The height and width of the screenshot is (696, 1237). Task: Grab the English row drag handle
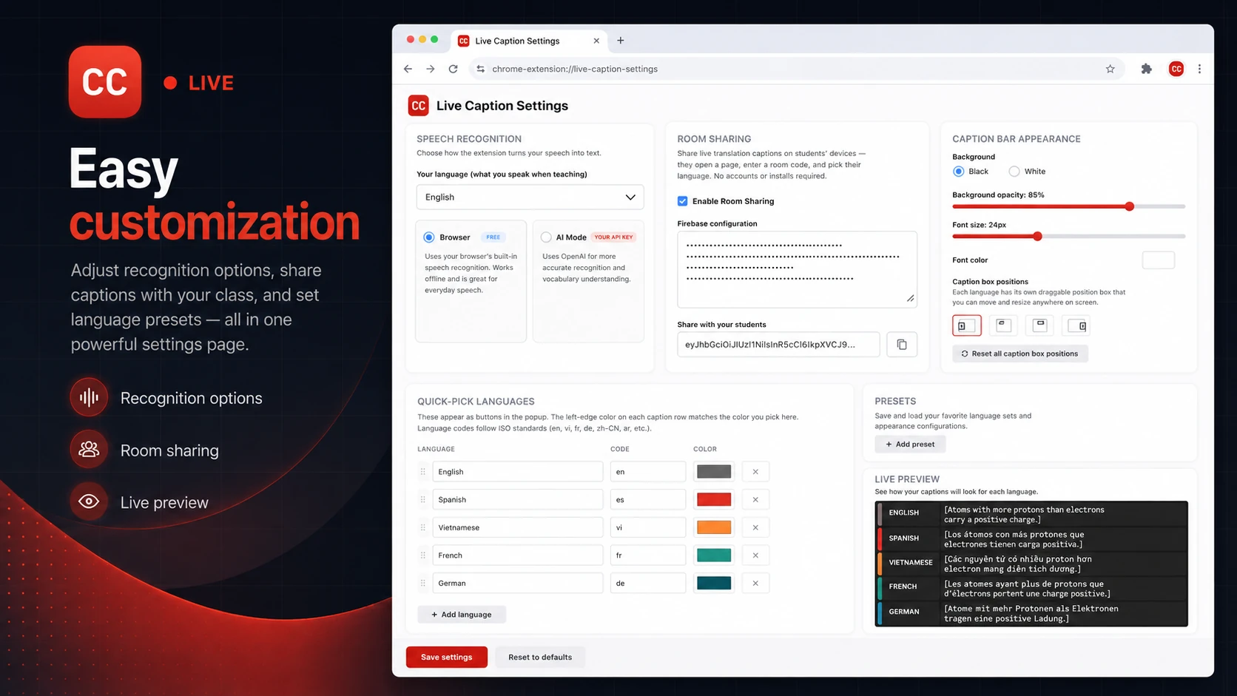point(423,472)
